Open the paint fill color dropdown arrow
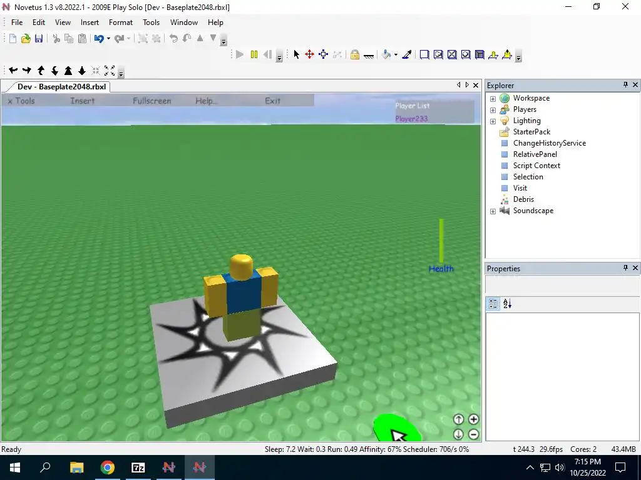The image size is (641, 480). point(396,55)
